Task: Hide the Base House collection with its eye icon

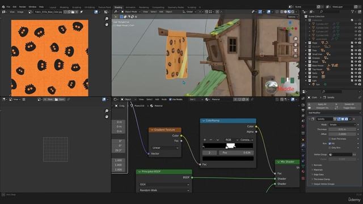Action: (x=356, y=66)
